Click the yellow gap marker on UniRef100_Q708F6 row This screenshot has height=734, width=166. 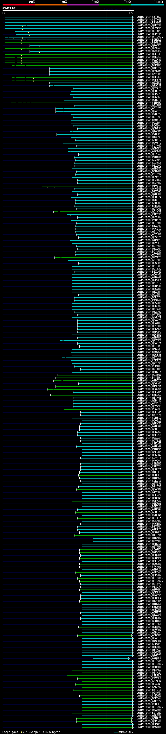pos(39,46)
